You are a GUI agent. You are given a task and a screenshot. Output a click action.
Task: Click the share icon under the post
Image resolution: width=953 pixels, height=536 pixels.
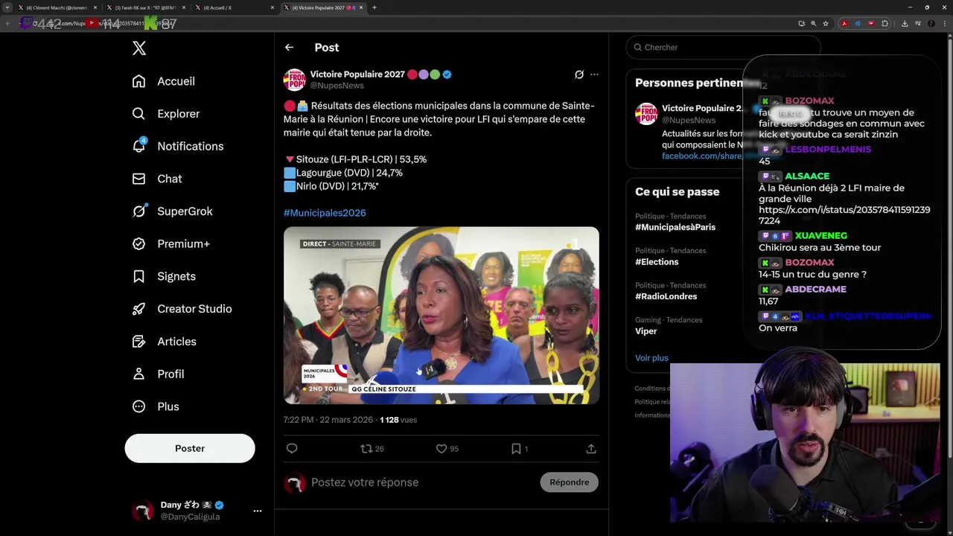click(x=591, y=449)
